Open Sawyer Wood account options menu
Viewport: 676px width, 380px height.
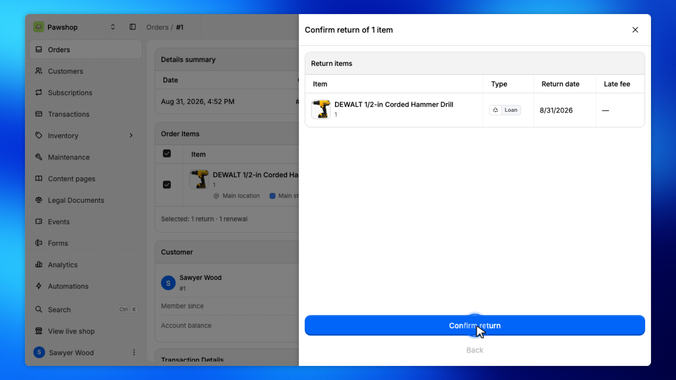point(134,352)
